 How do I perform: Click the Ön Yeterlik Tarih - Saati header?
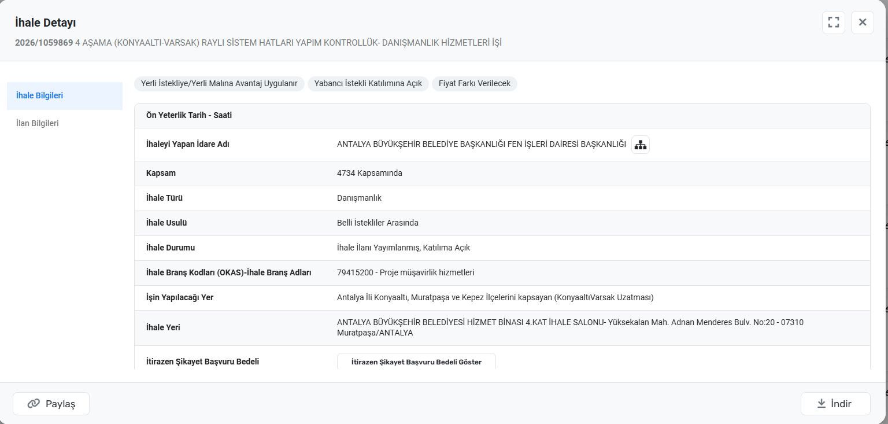pyautogui.click(x=189, y=115)
